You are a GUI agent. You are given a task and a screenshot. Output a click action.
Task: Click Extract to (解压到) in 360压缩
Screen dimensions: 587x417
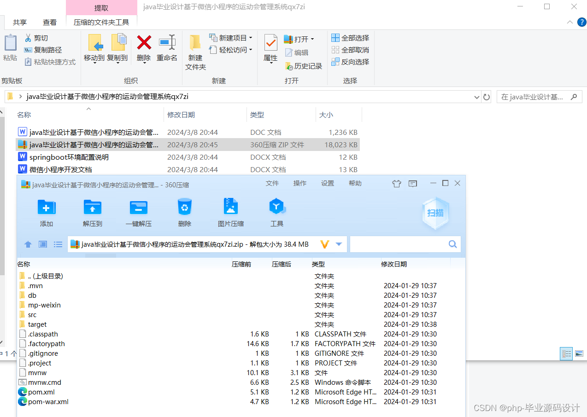pos(93,213)
